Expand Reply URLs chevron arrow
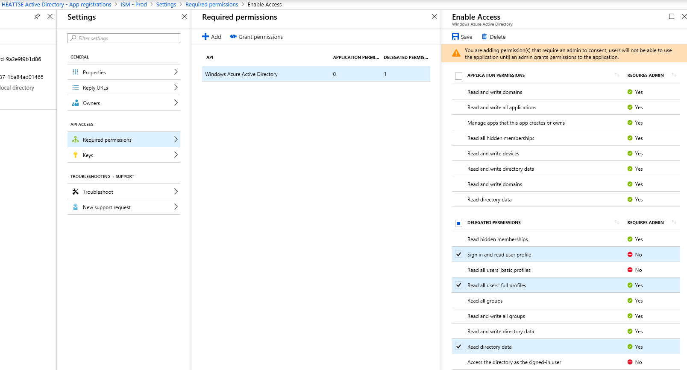The image size is (687, 370). click(x=176, y=87)
